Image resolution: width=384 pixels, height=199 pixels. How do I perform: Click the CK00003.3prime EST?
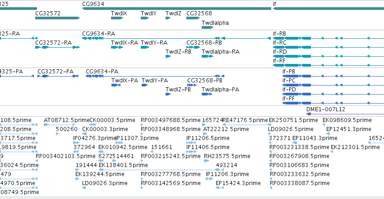84,134
